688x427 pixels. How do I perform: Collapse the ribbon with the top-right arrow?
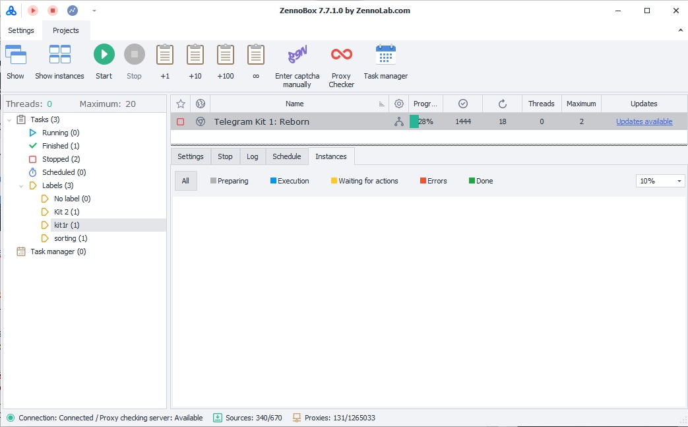coord(681,30)
